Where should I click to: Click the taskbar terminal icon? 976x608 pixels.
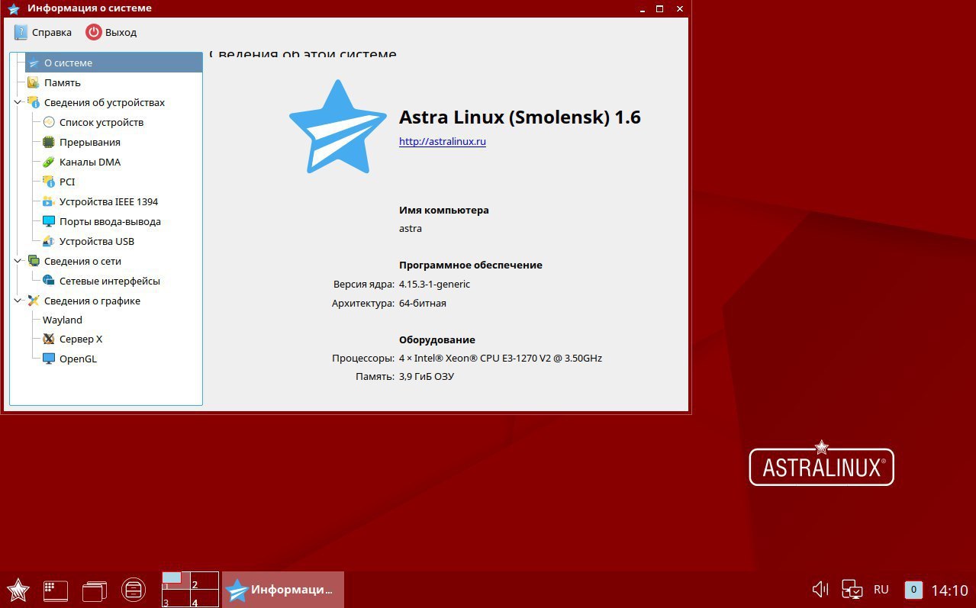coord(56,590)
